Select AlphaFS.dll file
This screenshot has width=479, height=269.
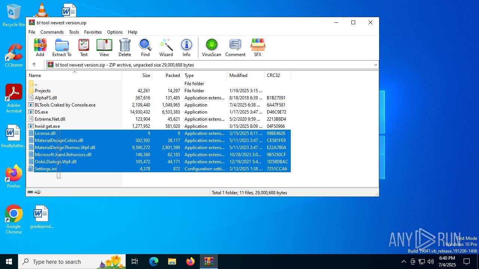pos(159,98)
